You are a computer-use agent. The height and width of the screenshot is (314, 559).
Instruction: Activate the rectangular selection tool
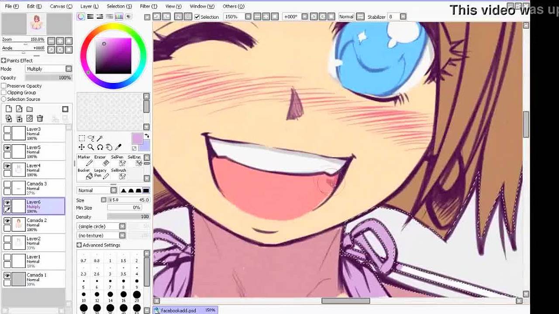point(82,138)
